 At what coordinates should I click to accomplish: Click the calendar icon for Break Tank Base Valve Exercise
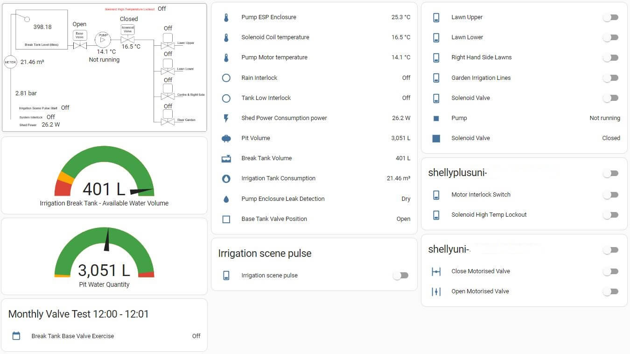pos(16,336)
